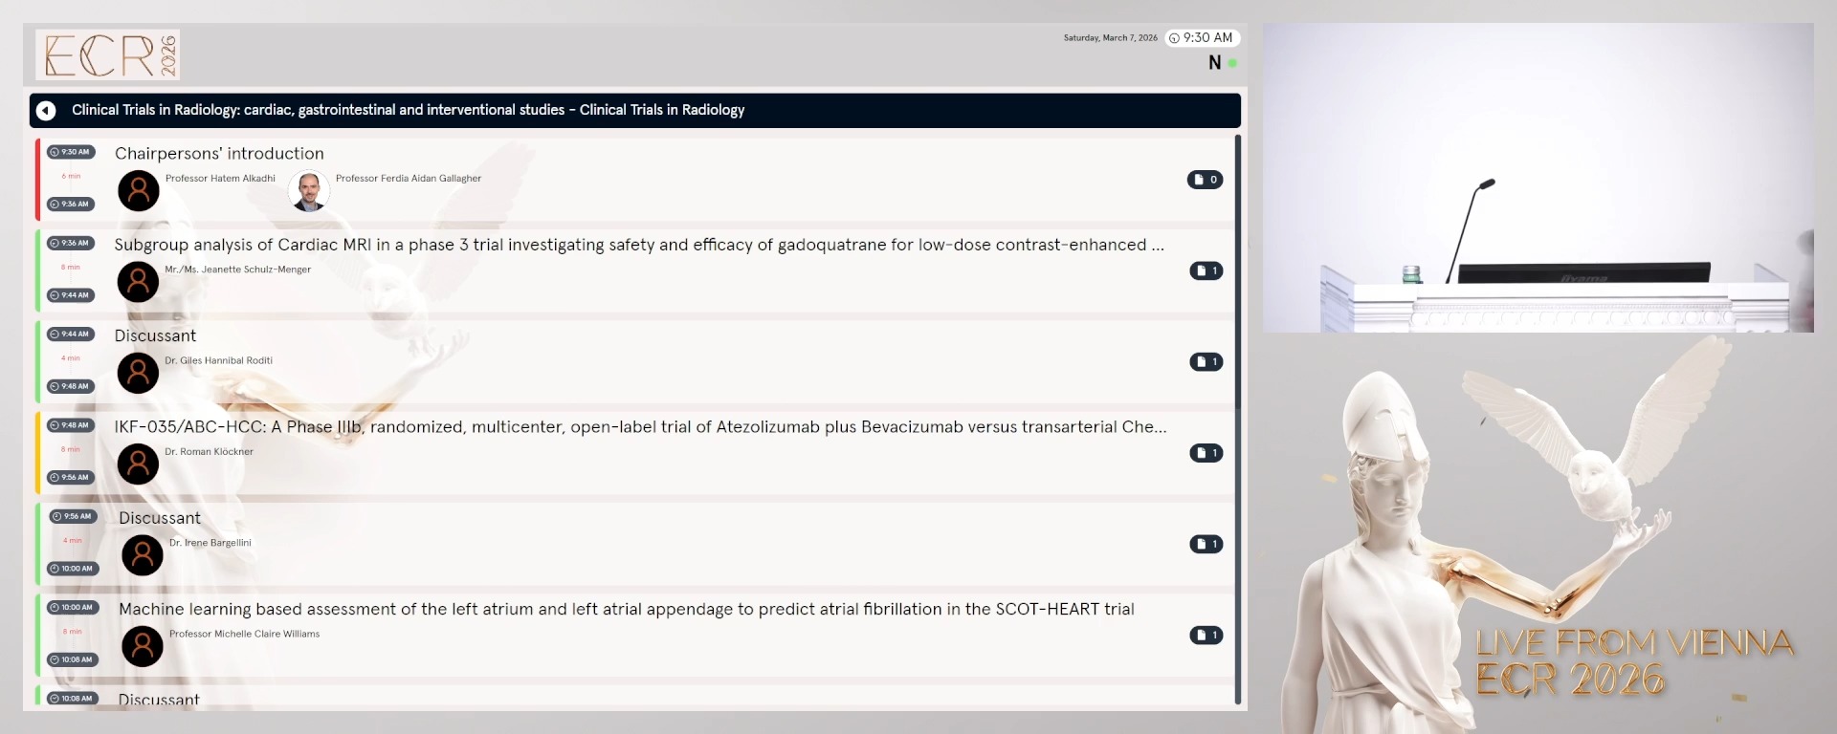
Task: Open the Chairpersons' introduction item
Action: point(219,154)
